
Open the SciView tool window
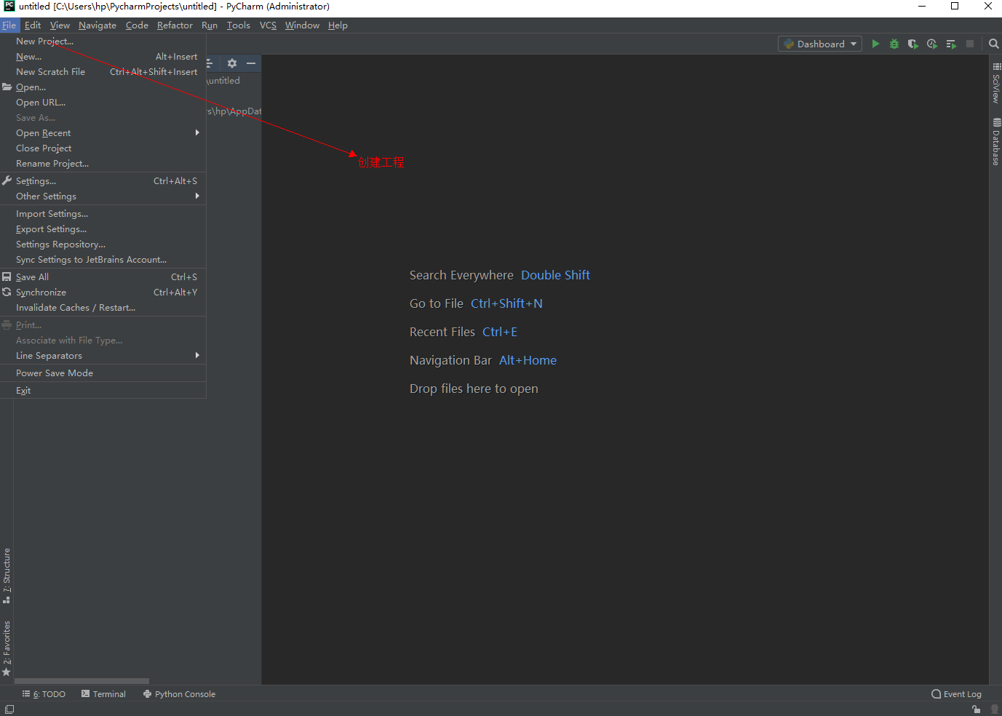(996, 82)
